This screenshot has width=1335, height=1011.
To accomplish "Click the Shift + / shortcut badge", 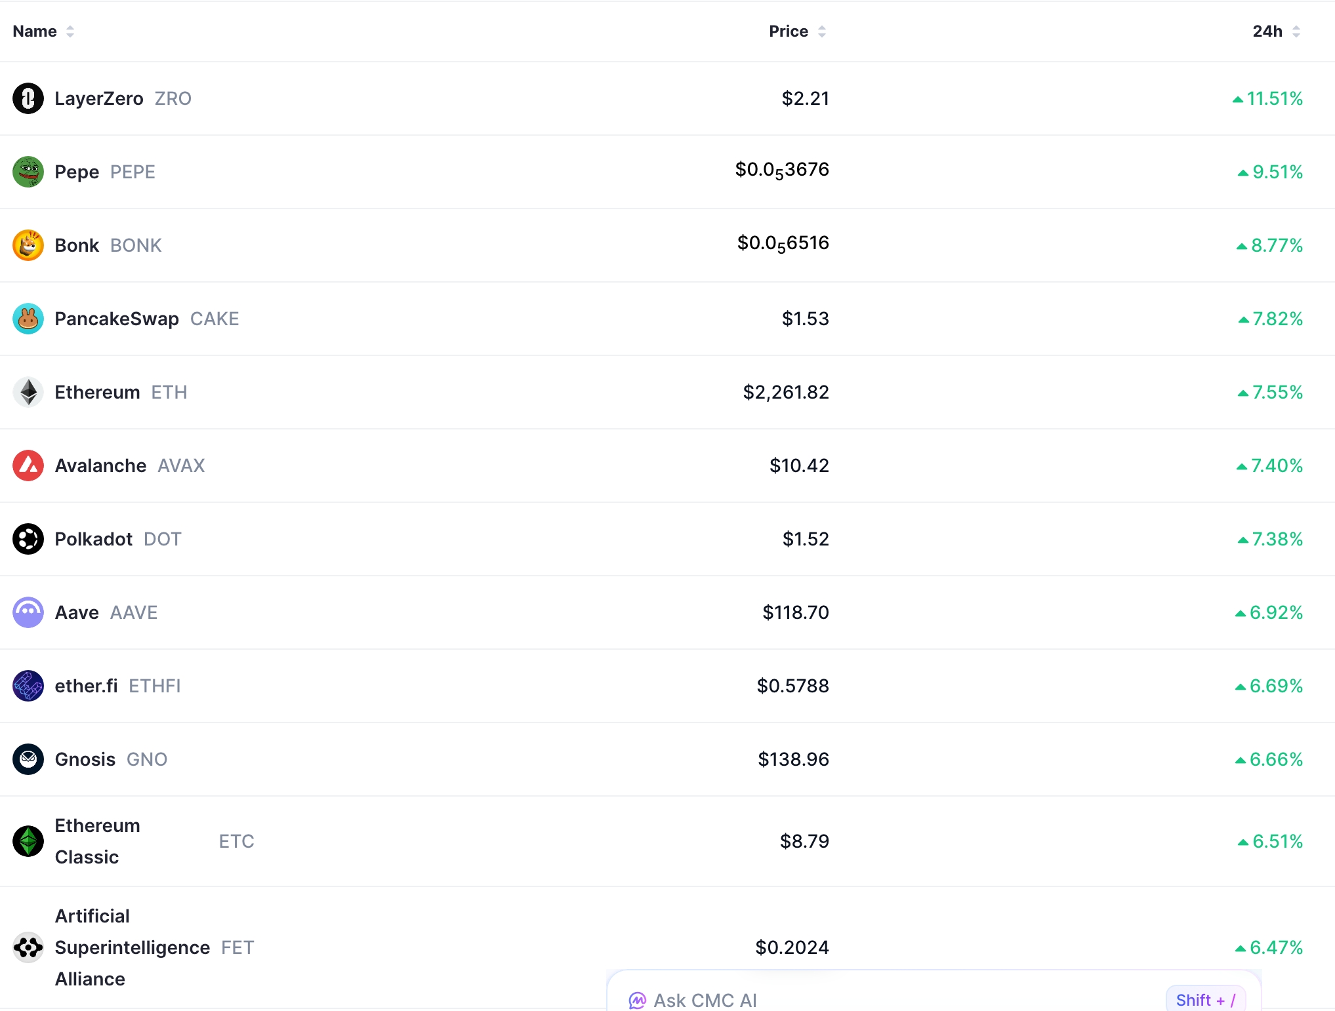I will [1206, 1000].
